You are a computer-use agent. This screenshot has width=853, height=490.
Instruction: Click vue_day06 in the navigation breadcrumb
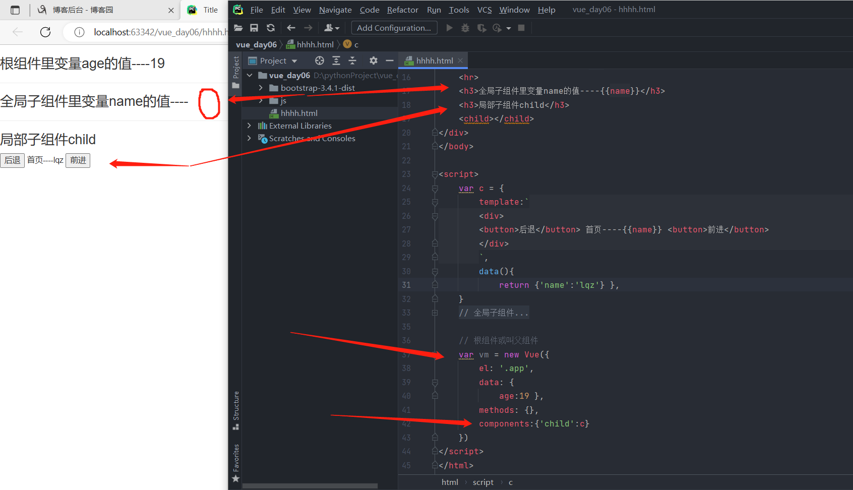(256, 44)
